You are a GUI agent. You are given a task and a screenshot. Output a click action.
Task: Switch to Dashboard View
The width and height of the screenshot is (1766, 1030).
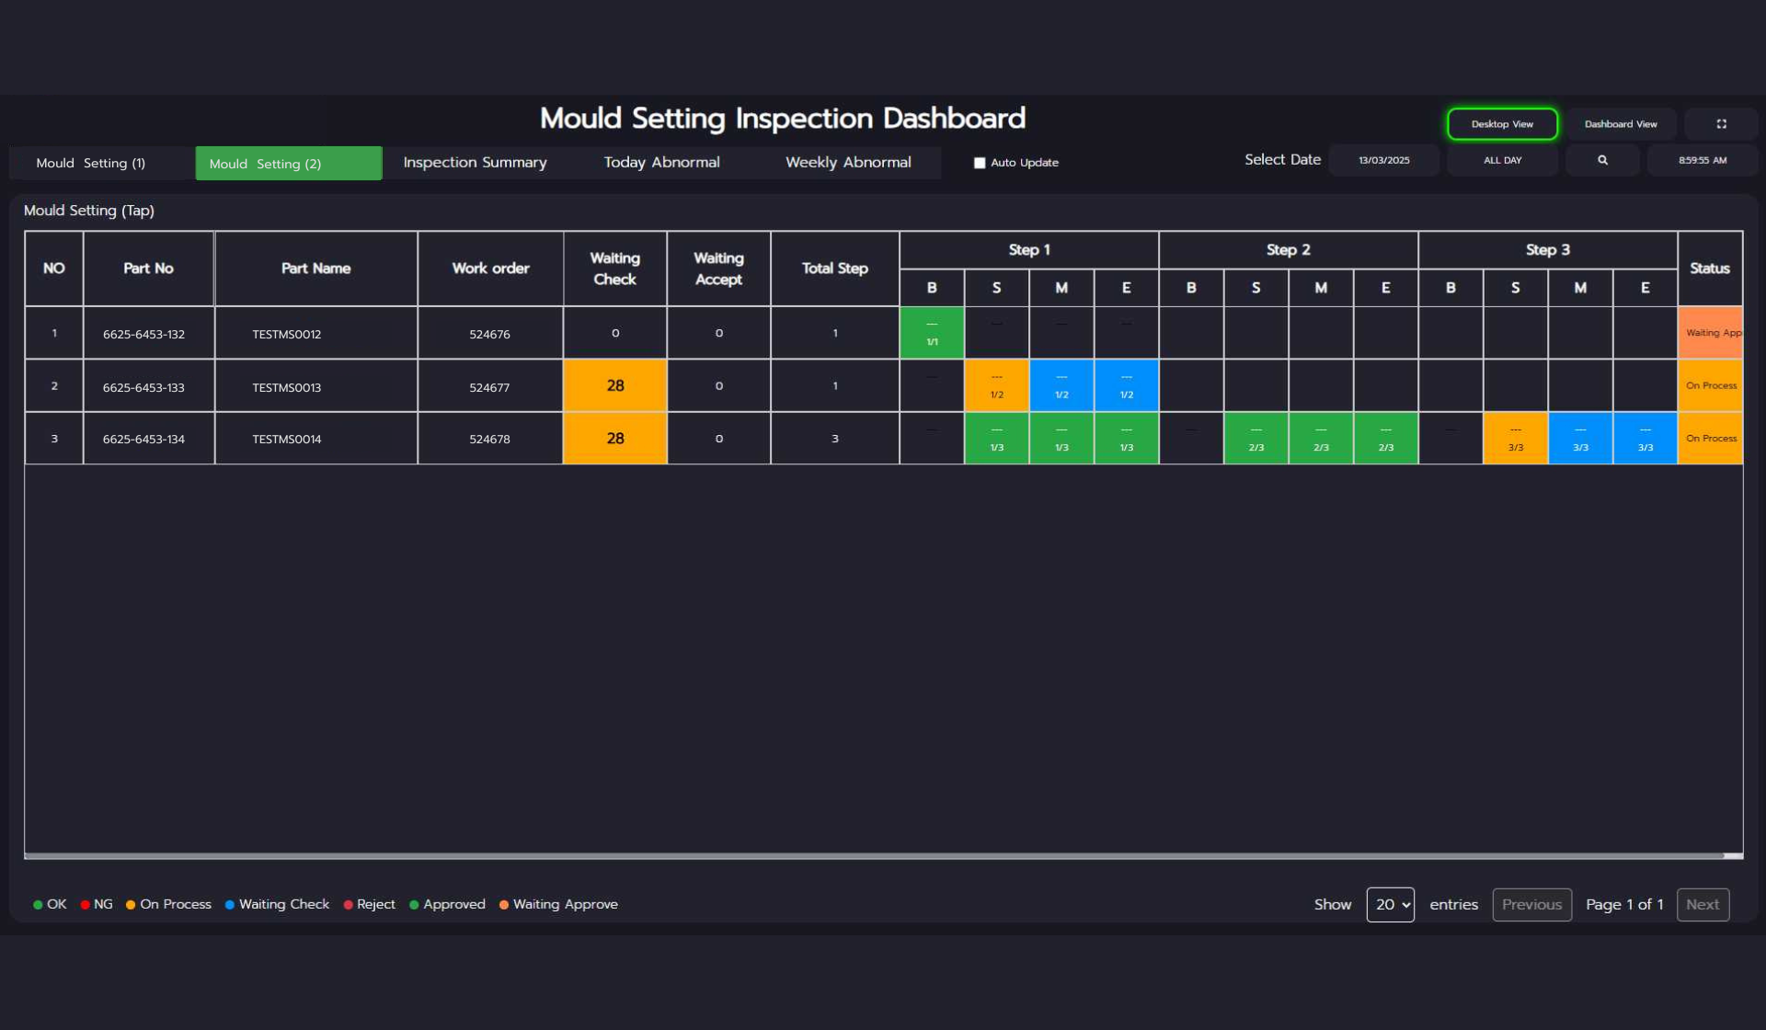pyautogui.click(x=1621, y=124)
